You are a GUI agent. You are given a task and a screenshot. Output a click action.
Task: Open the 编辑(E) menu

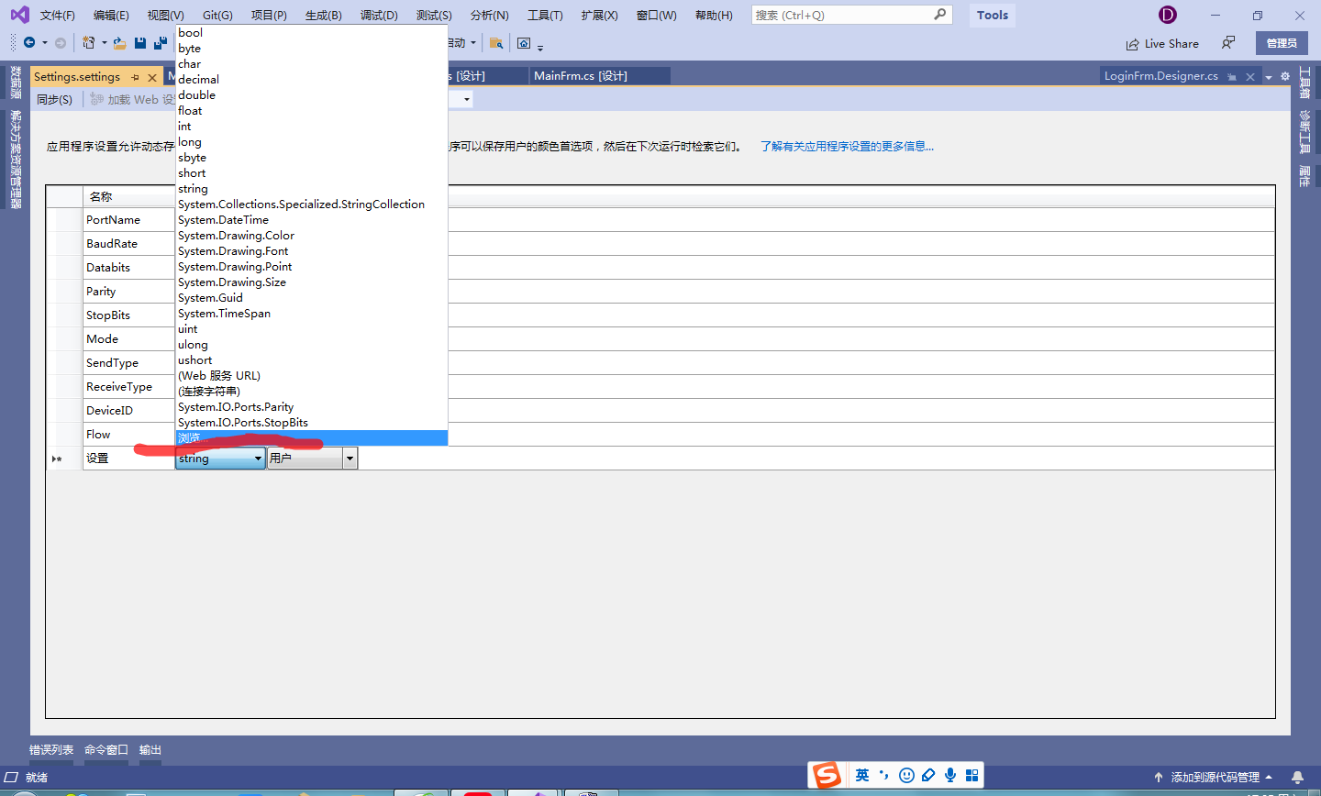tap(111, 16)
